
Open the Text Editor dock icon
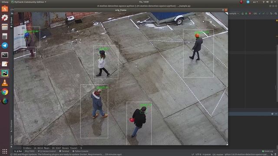pos(5,64)
